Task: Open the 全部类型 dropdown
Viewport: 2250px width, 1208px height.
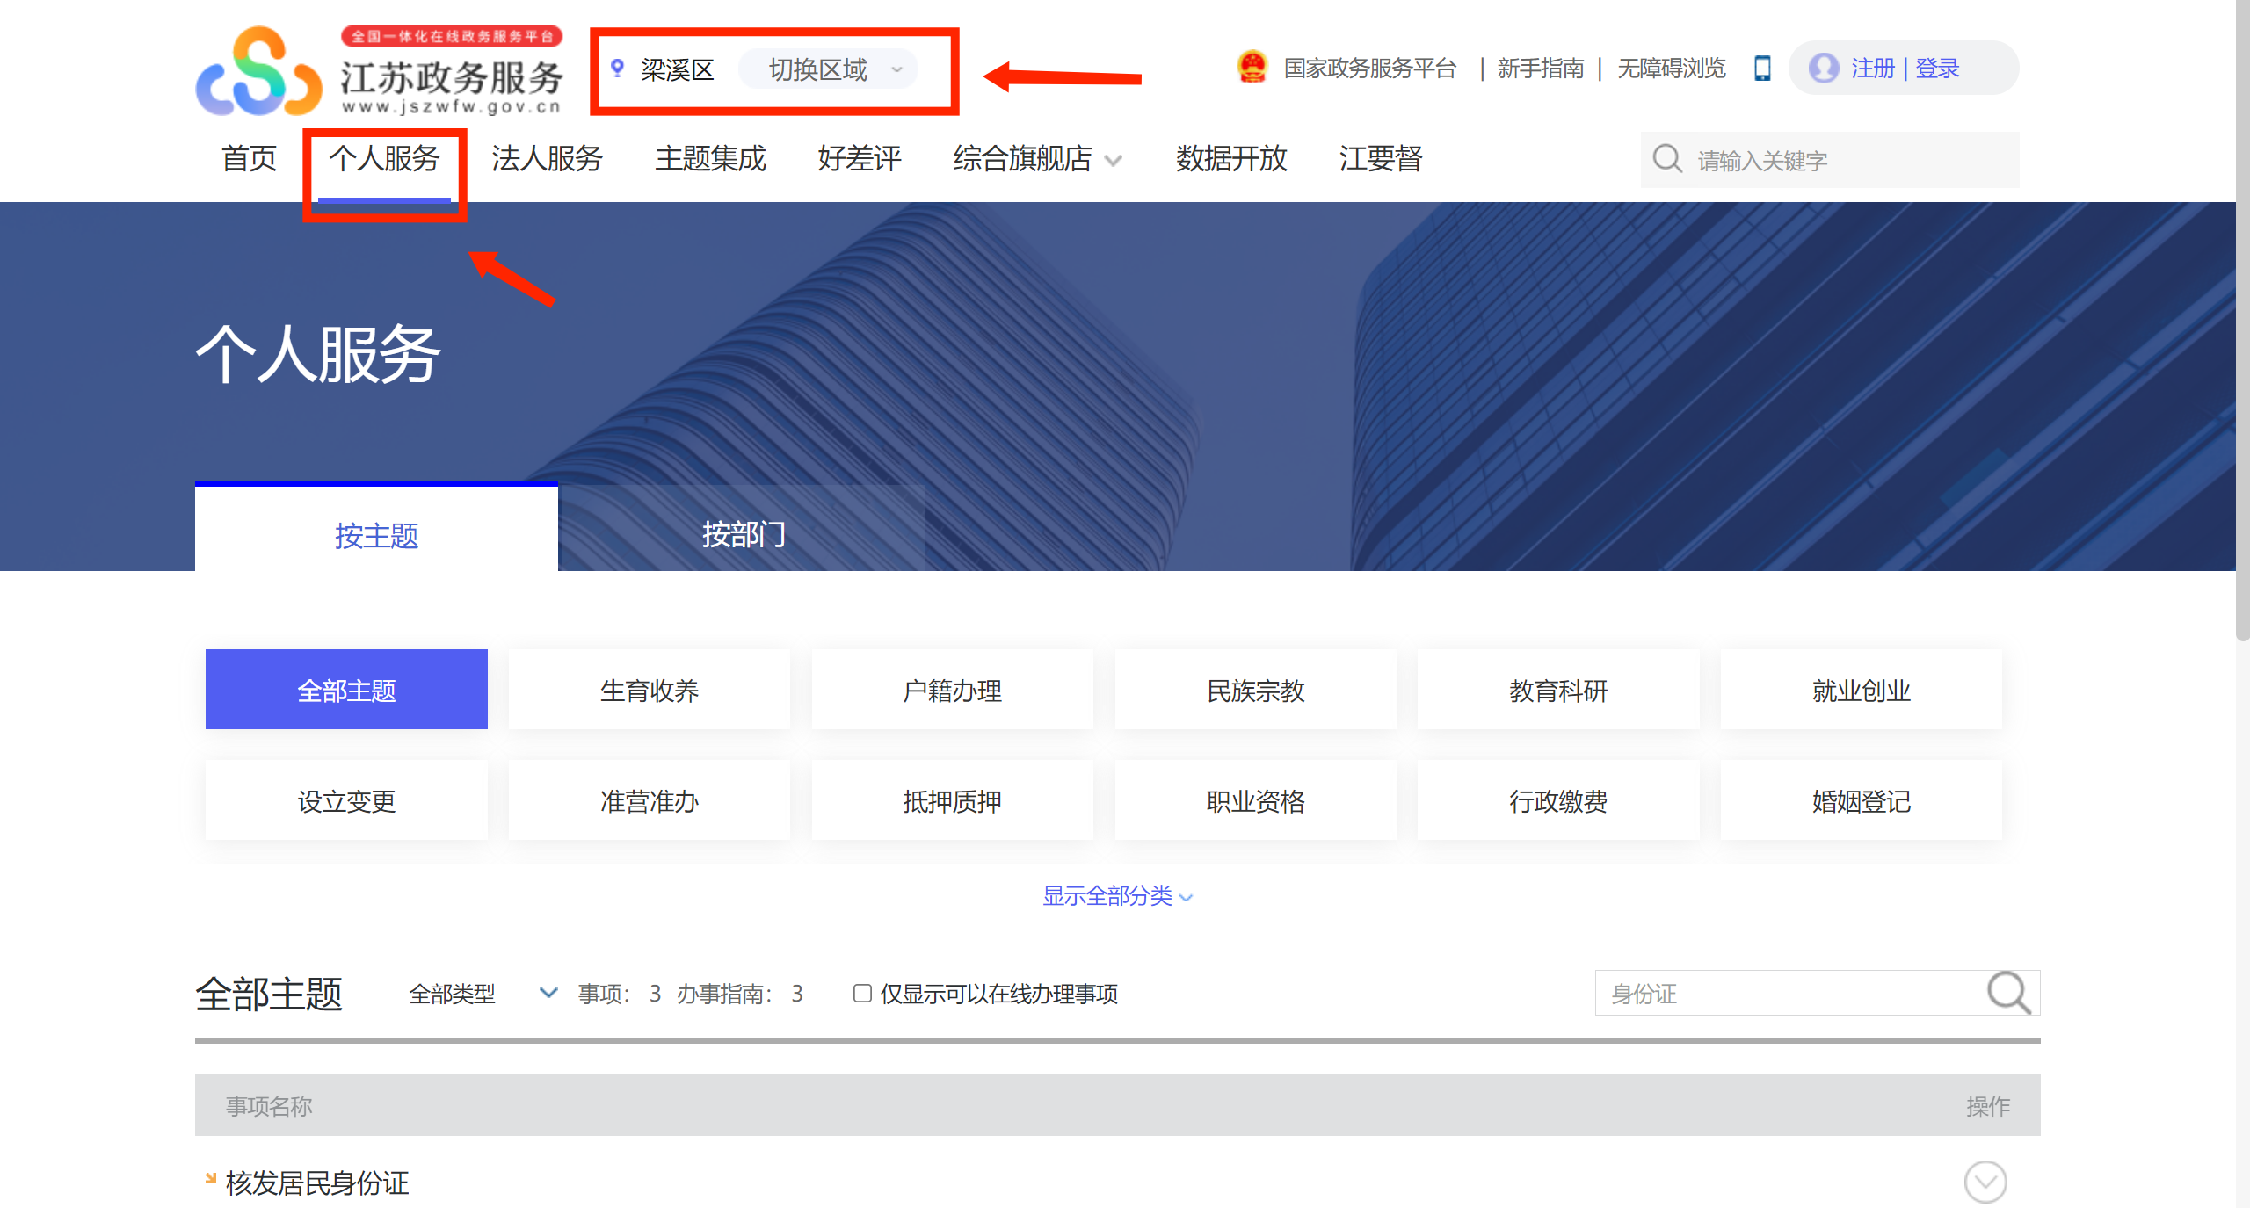Action: click(483, 994)
